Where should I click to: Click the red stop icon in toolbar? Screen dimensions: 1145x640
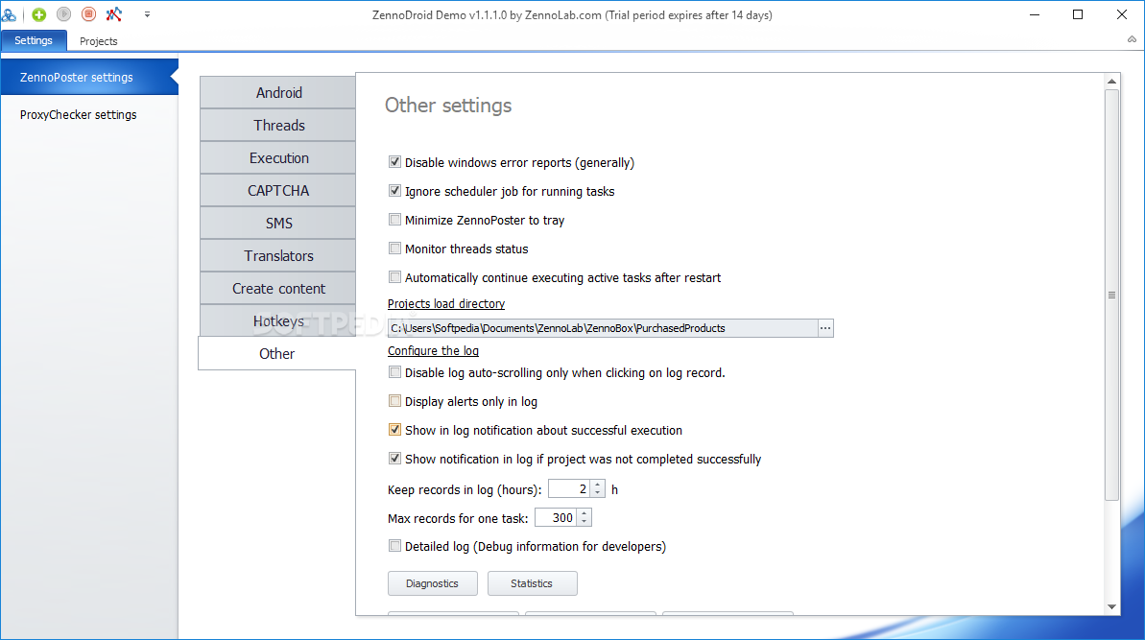click(x=89, y=13)
